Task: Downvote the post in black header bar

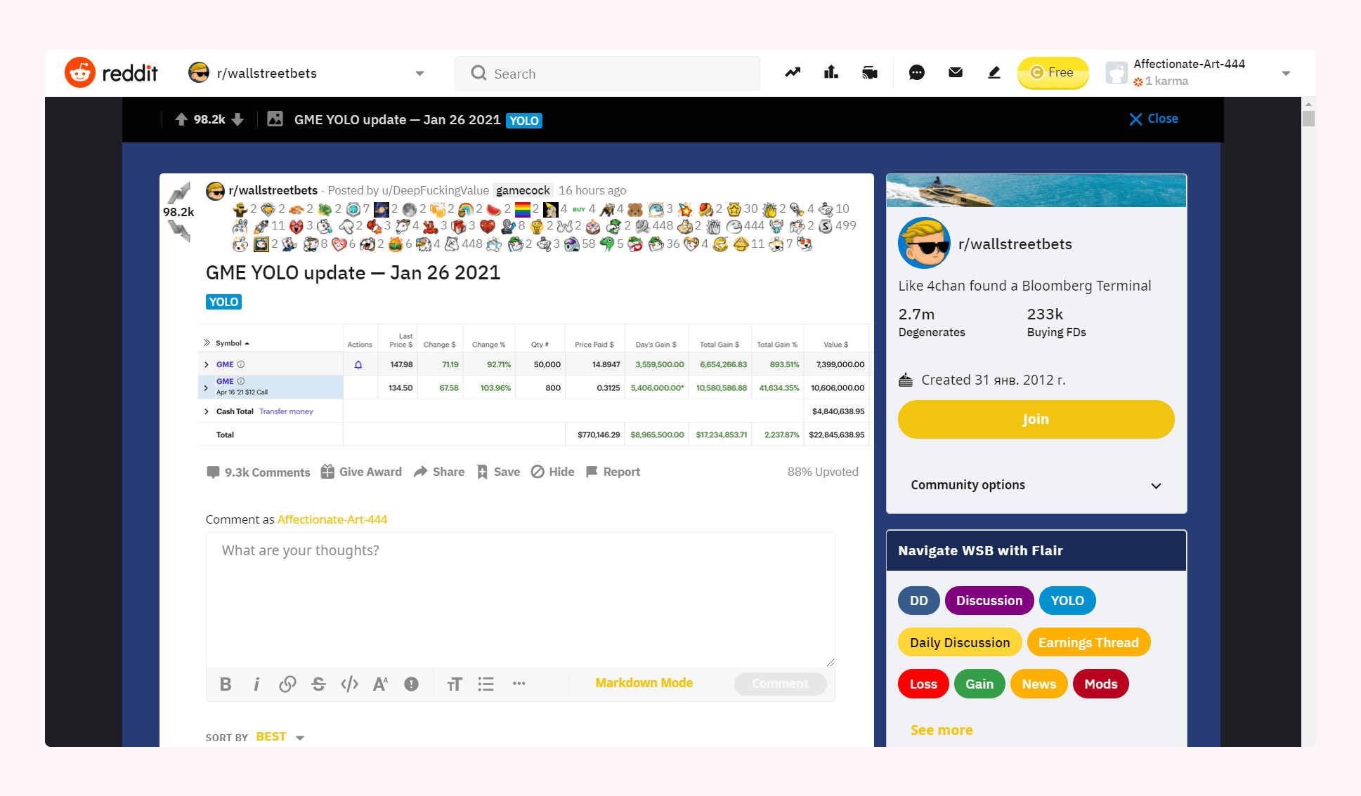Action: click(x=237, y=119)
